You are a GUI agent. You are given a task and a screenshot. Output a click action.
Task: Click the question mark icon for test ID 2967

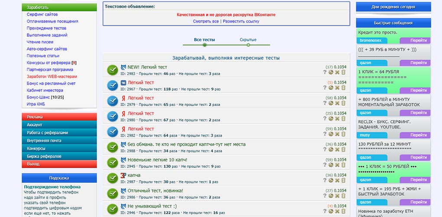point(325,88)
